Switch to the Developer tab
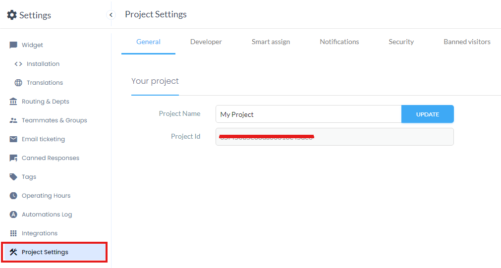 coord(206,42)
